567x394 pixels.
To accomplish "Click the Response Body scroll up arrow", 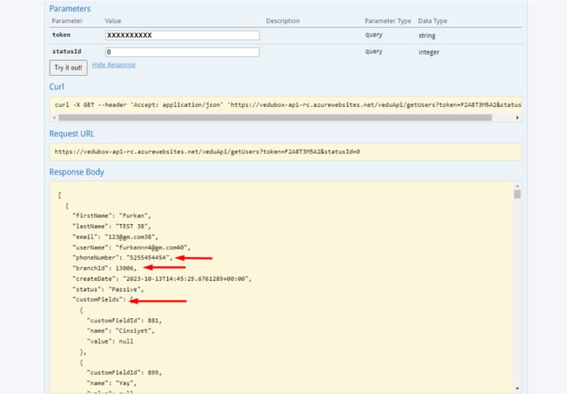I will 517,187.
